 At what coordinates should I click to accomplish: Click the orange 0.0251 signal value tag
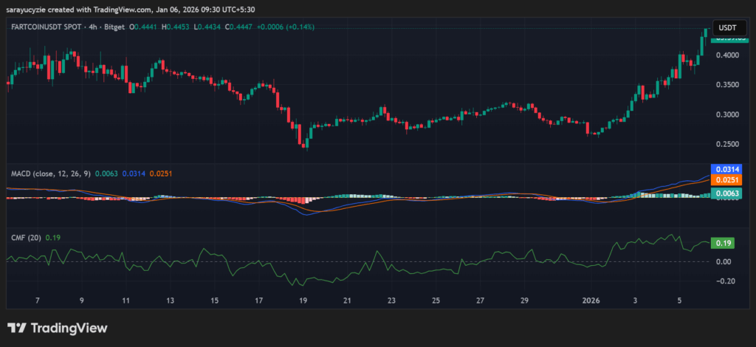[724, 179]
